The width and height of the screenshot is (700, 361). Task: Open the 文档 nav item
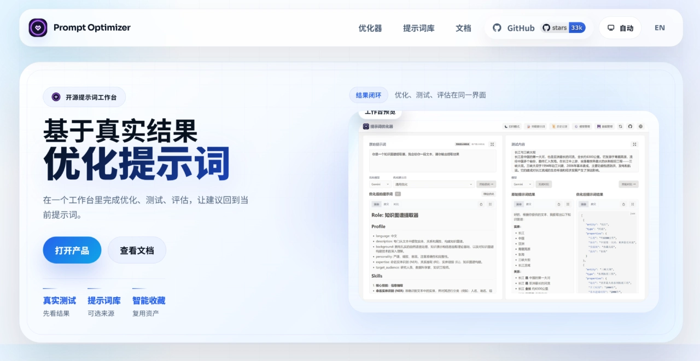[x=463, y=28]
